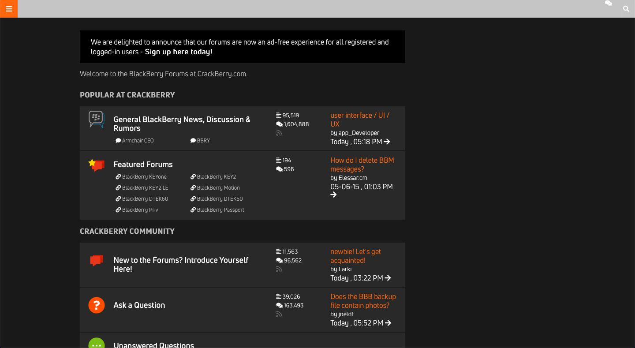Go to last post arrow after 05:52 PM
This screenshot has width=635, height=348.
click(x=388, y=323)
